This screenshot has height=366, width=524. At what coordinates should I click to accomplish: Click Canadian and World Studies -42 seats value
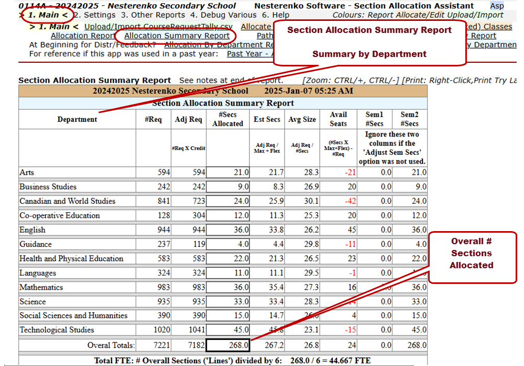(x=339, y=201)
